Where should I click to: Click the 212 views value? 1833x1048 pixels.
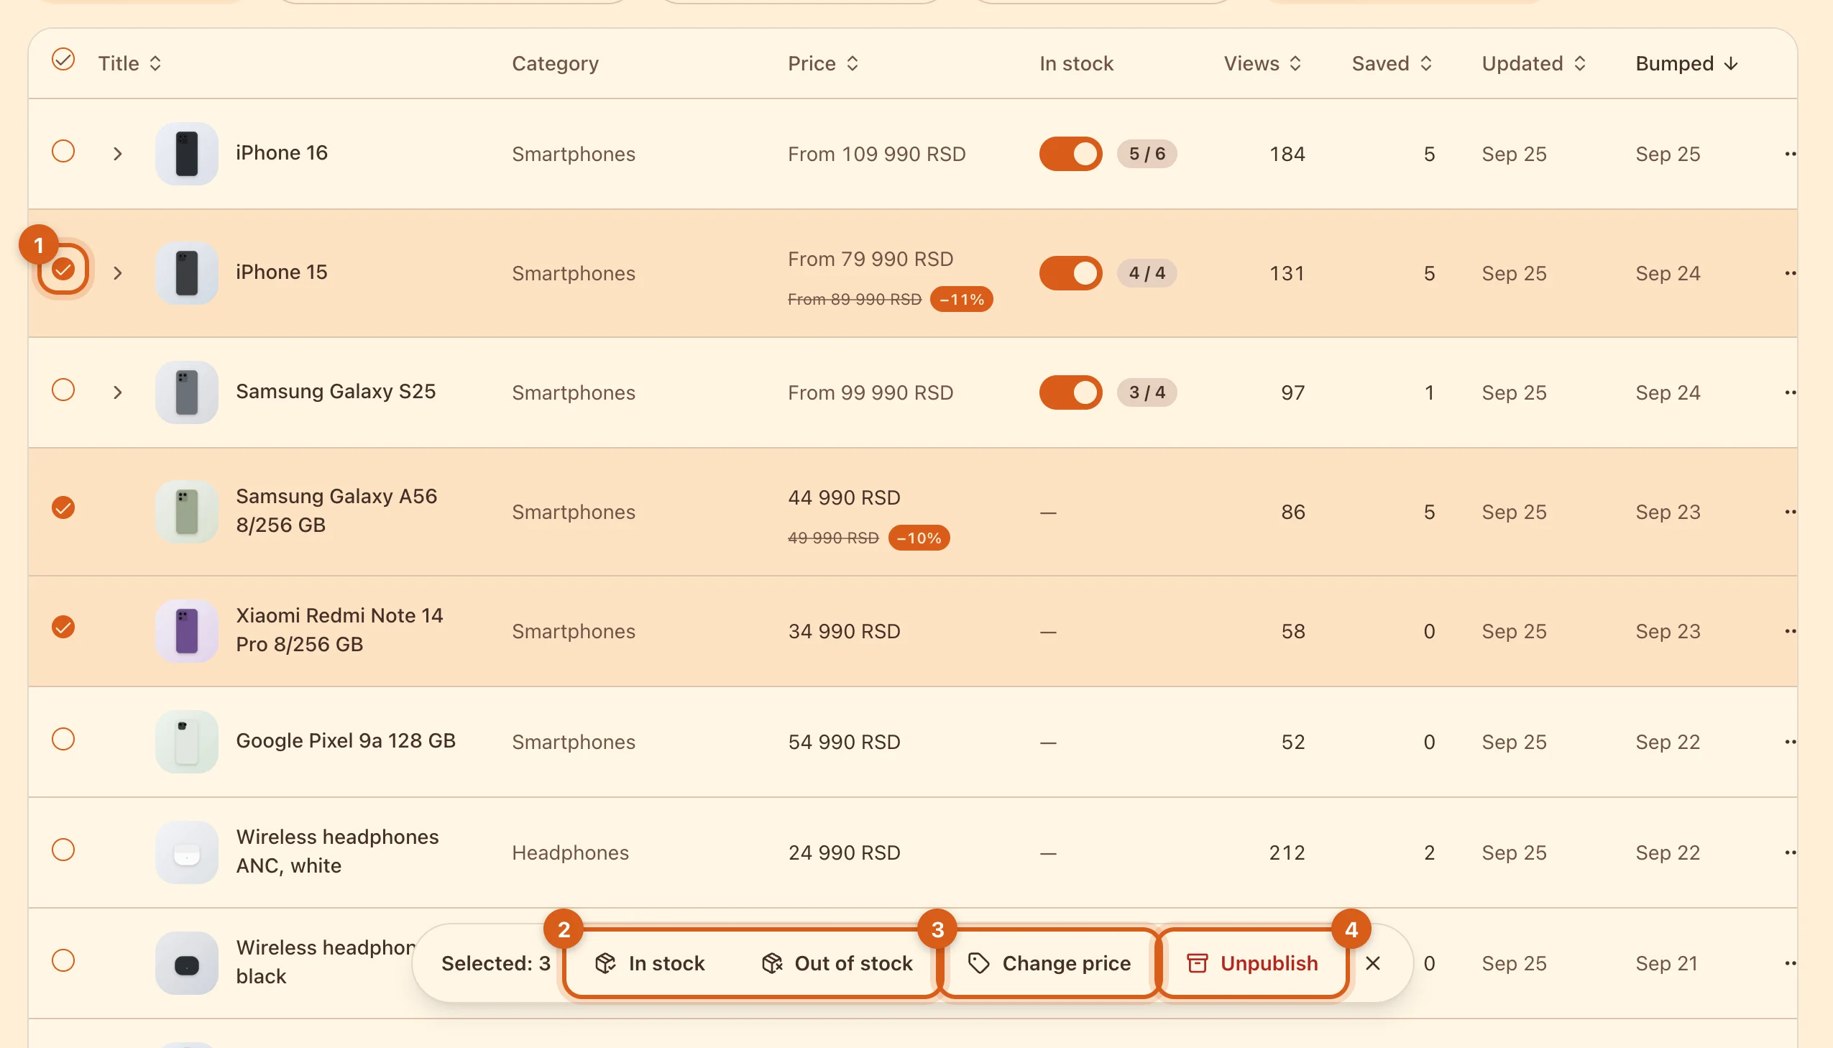[1287, 853]
